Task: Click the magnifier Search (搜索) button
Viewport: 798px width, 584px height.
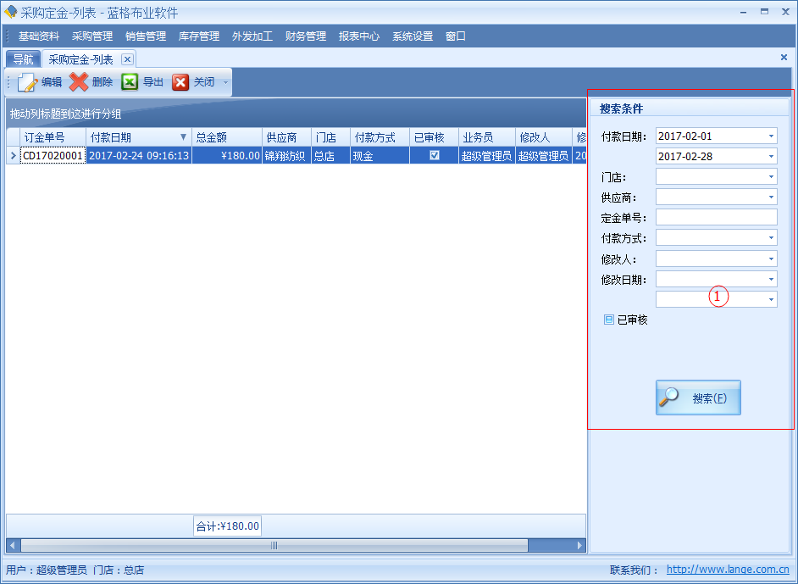Action: click(x=698, y=398)
